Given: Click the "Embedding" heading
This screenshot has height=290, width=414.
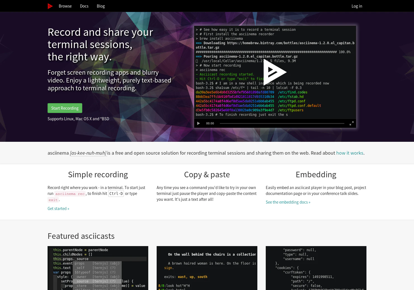Looking at the screenshot, I should [x=316, y=175].
